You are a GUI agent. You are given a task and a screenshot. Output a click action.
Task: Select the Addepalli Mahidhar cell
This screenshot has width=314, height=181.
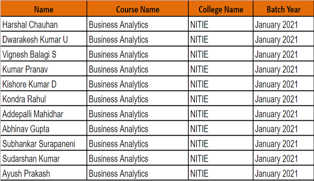33,114
